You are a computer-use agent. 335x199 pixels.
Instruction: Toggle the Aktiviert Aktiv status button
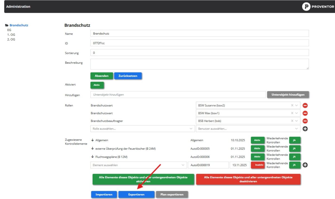pyautogui.click(x=97, y=85)
